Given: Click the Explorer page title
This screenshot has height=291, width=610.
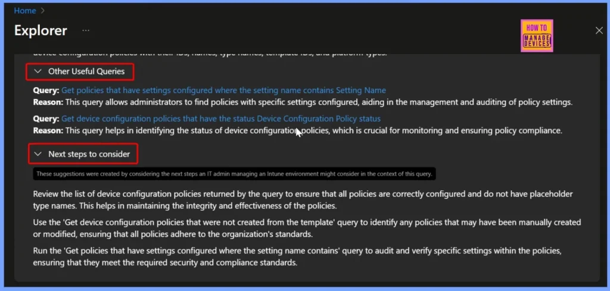Looking at the screenshot, I should [x=41, y=30].
